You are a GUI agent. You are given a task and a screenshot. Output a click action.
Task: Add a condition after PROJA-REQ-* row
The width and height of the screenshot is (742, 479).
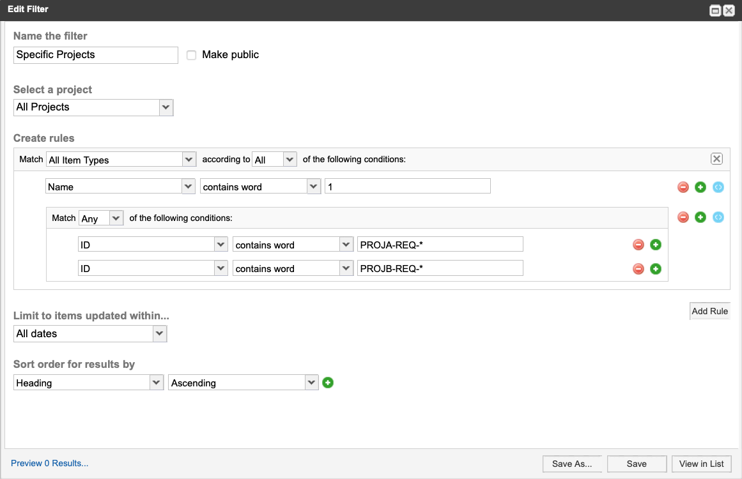pos(656,245)
